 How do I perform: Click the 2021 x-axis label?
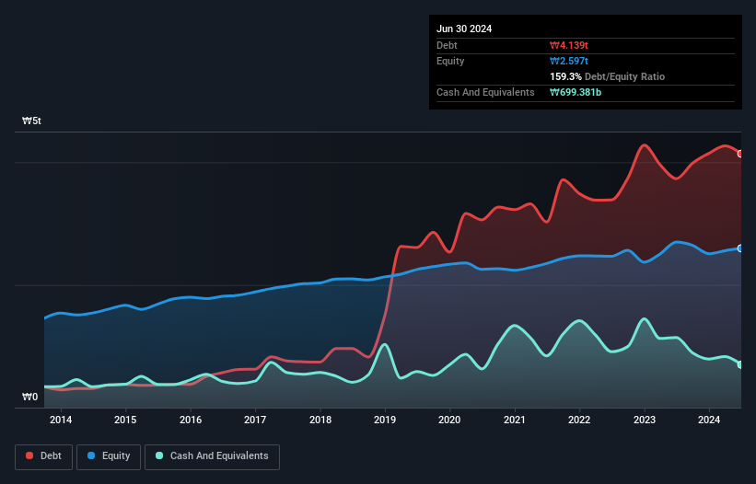pos(515,420)
